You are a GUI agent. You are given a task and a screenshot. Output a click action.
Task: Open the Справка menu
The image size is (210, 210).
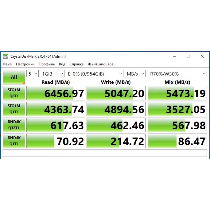tap(76, 64)
